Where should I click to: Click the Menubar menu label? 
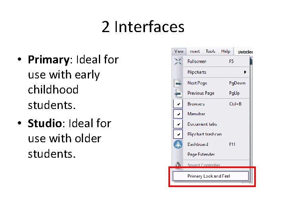196,114
